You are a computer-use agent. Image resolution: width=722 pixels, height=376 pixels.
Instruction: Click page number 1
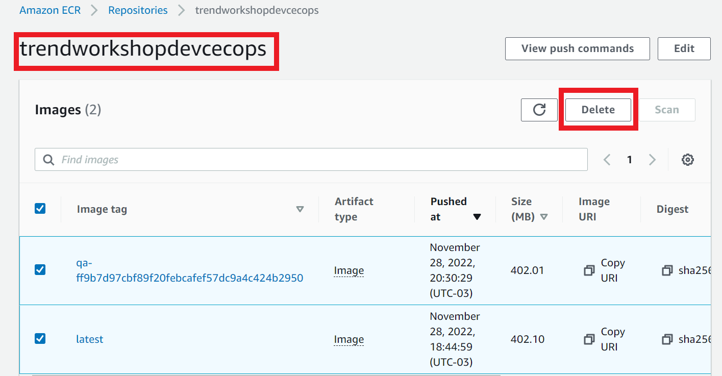point(630,160)
